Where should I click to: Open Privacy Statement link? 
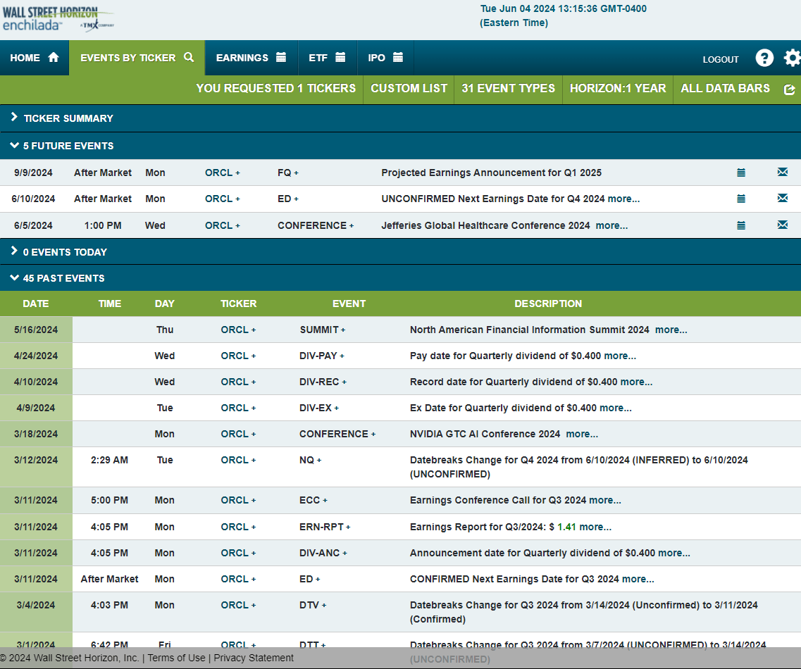[x=254, y=658]
